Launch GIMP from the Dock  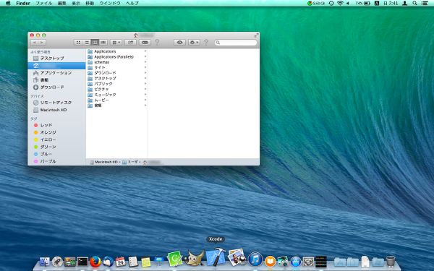[x=195, y=258]
